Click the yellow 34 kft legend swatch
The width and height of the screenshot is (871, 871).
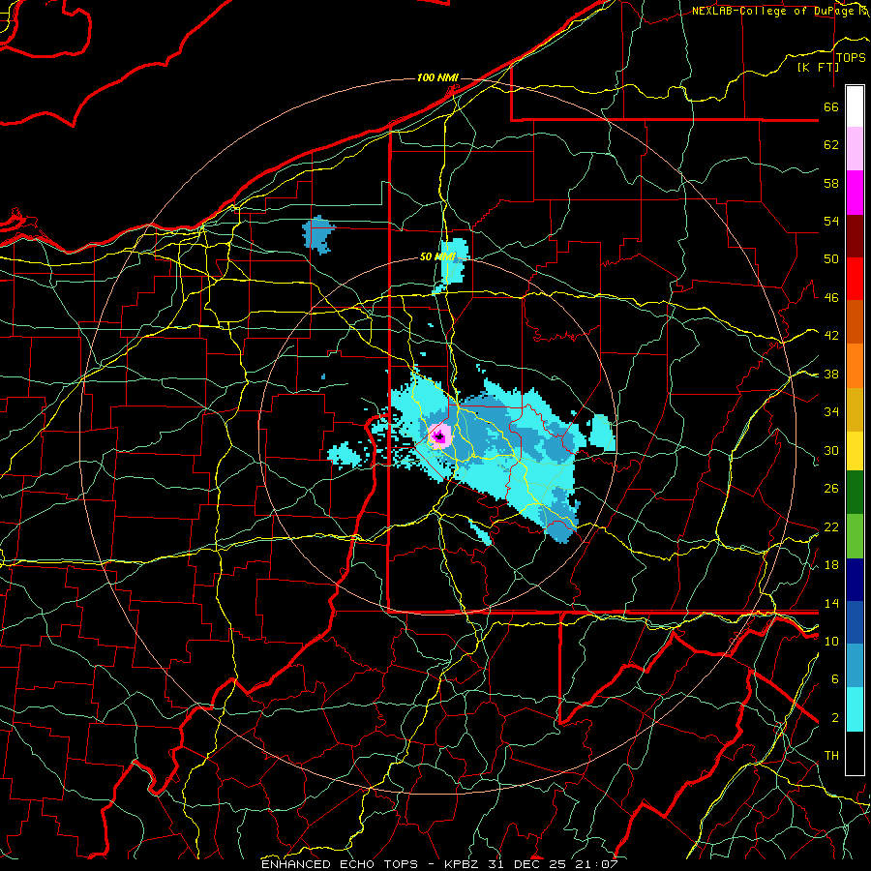click(x=855, y=450)
